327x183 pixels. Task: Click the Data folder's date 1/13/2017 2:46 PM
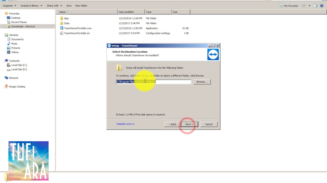[x=129, y=23]
